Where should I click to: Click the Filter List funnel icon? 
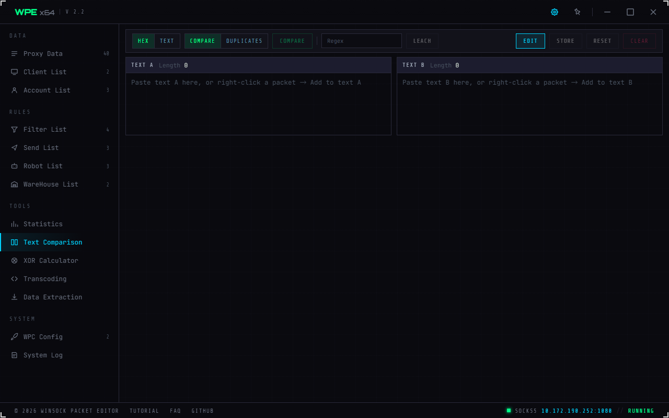click(15, 130)
